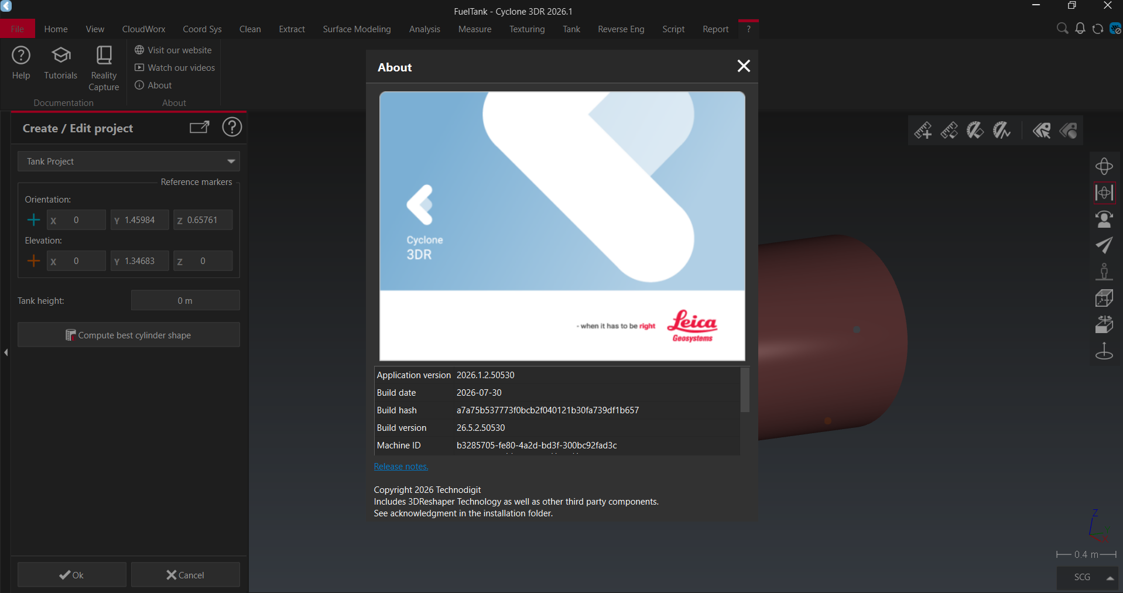1123x593 pixels.
Task: Click the tag selection cursor icon
Action: (x=1042, y=130)
